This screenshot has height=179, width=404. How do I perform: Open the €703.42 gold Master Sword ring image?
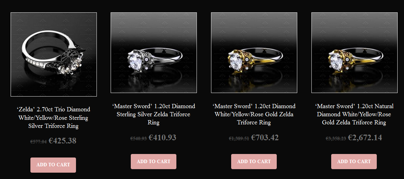click(x=254, y=53)
